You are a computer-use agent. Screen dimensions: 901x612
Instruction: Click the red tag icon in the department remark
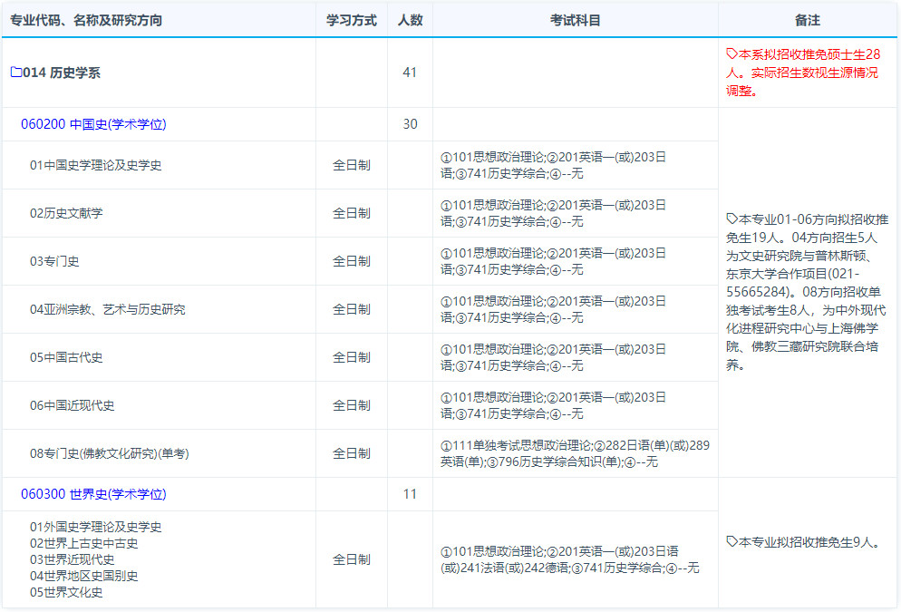(x=732, y=54)
